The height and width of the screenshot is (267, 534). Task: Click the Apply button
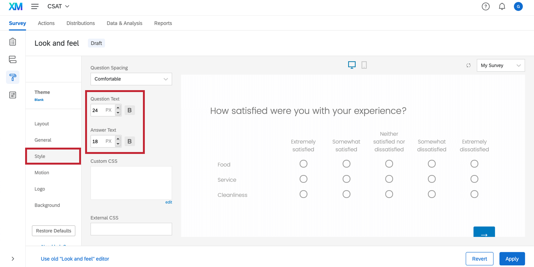[512, 259]
